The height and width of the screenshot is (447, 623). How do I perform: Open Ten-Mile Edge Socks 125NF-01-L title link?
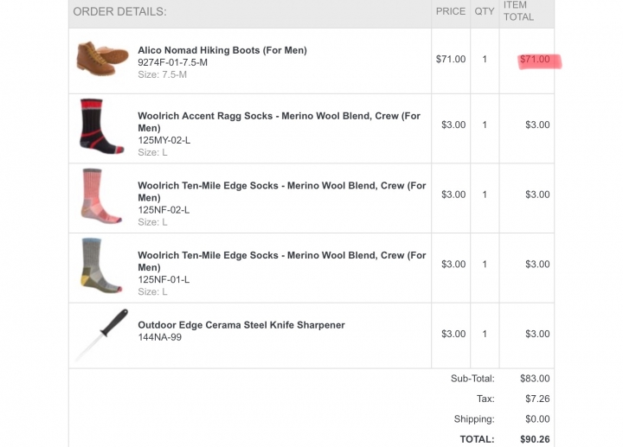point(282,261)
